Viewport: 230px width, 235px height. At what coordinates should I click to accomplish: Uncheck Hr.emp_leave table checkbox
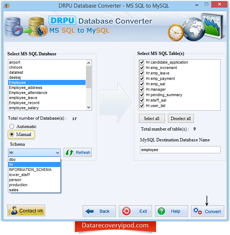coord(142,73)
